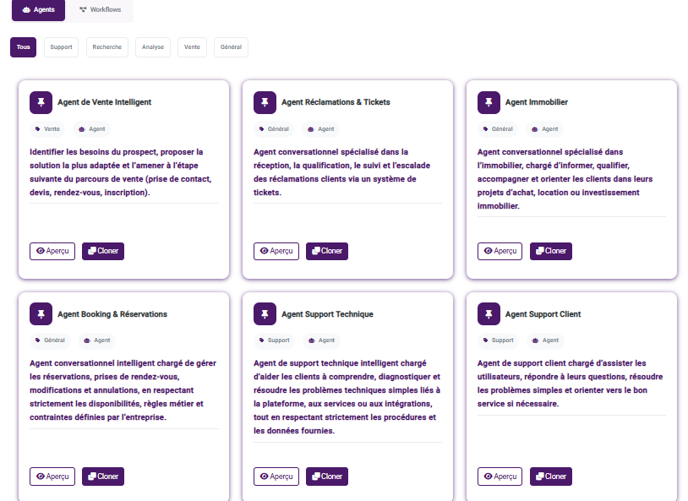
Task: Click the pin icon on Agent Support Technique
Action: pos(265,314)
